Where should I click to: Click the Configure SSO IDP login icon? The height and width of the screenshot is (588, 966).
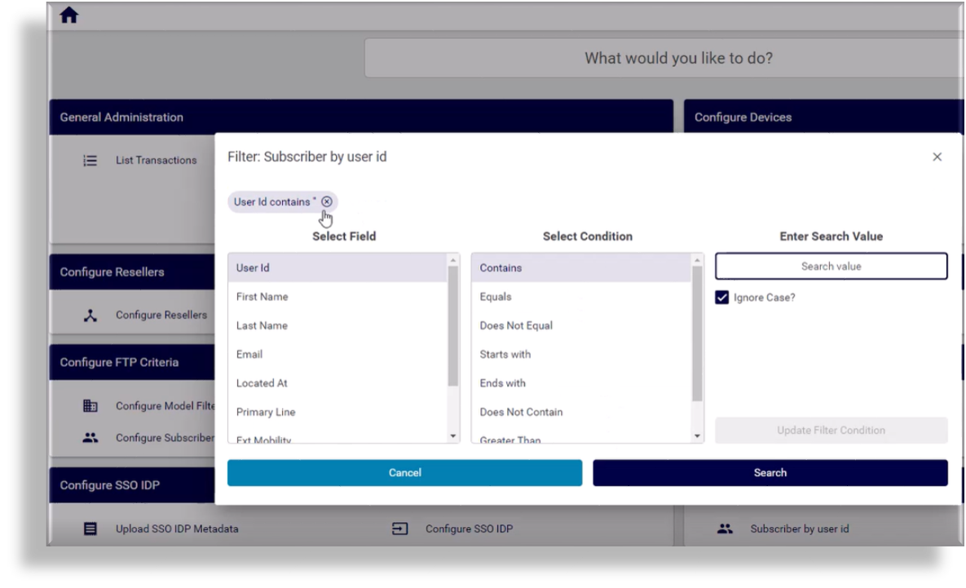pyautogui.click(x=400, y=529)
